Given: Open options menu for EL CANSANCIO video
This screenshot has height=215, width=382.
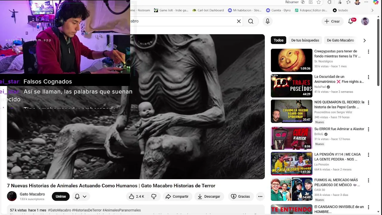Looking at the screenshot, I should [368, 207].
